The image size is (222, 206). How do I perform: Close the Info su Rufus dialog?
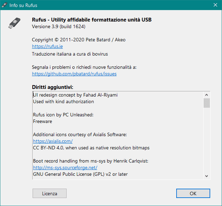[x=215, y=5]
